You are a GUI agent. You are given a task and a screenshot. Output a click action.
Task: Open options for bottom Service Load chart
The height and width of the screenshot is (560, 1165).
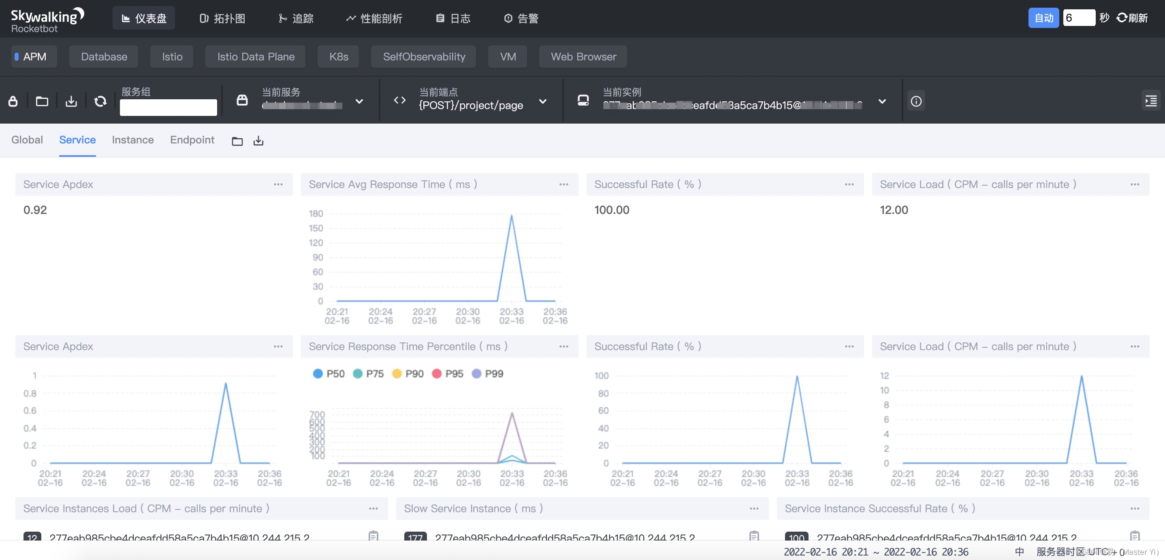tap(1135, 346)
